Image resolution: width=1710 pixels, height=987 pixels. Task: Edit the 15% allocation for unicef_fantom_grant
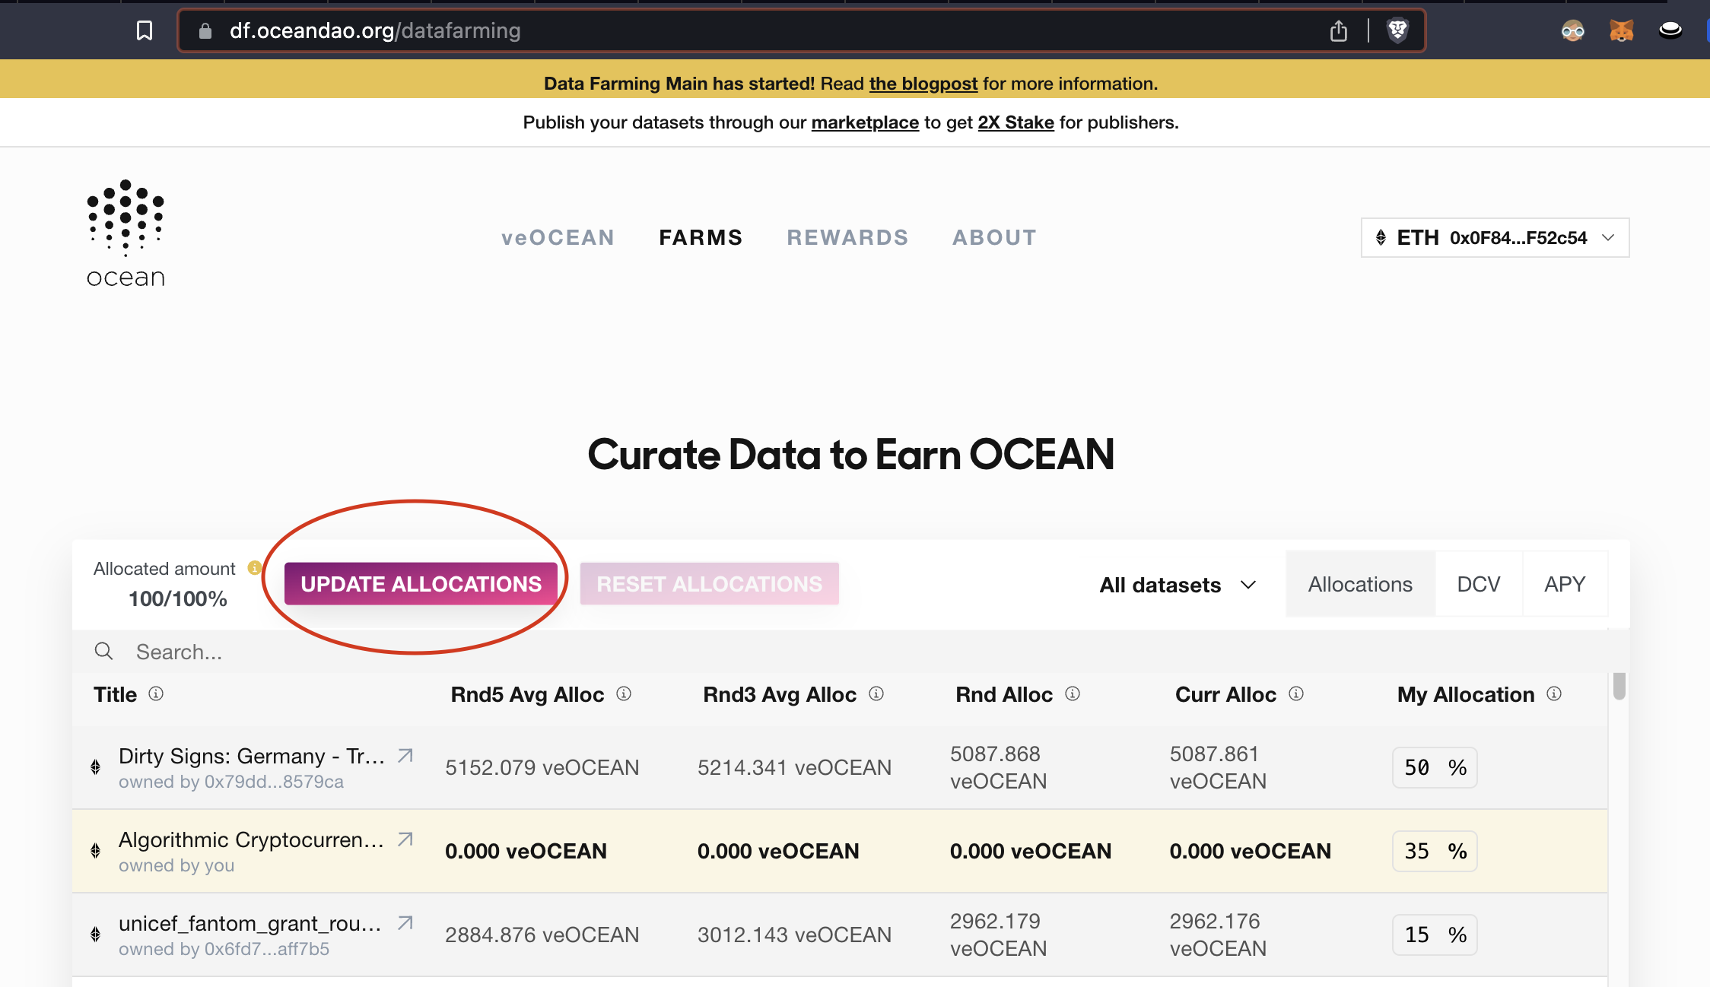click(x=1435, y=935)
